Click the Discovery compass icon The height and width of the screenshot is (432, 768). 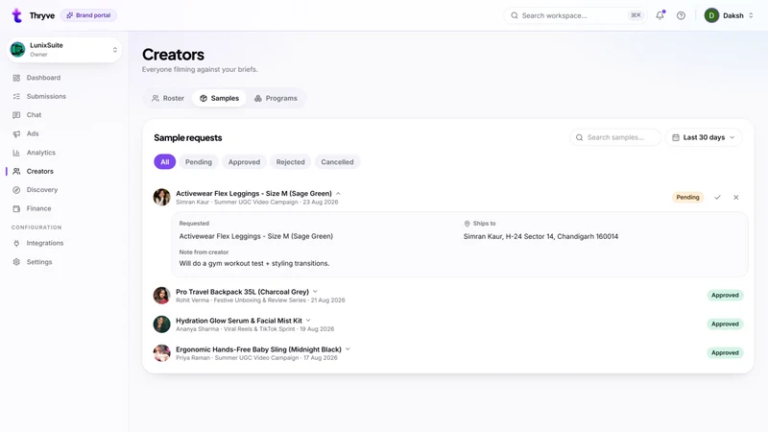(x=16, y=190)
